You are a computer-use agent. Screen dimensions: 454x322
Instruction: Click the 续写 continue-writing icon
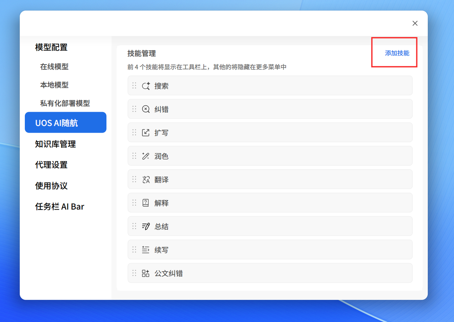[x=146, y=250]
